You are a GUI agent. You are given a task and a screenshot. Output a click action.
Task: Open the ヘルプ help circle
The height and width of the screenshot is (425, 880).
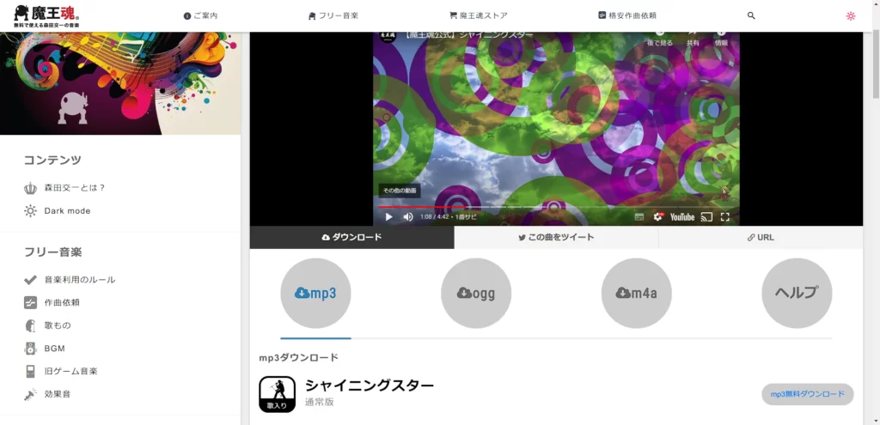point(797,294)
